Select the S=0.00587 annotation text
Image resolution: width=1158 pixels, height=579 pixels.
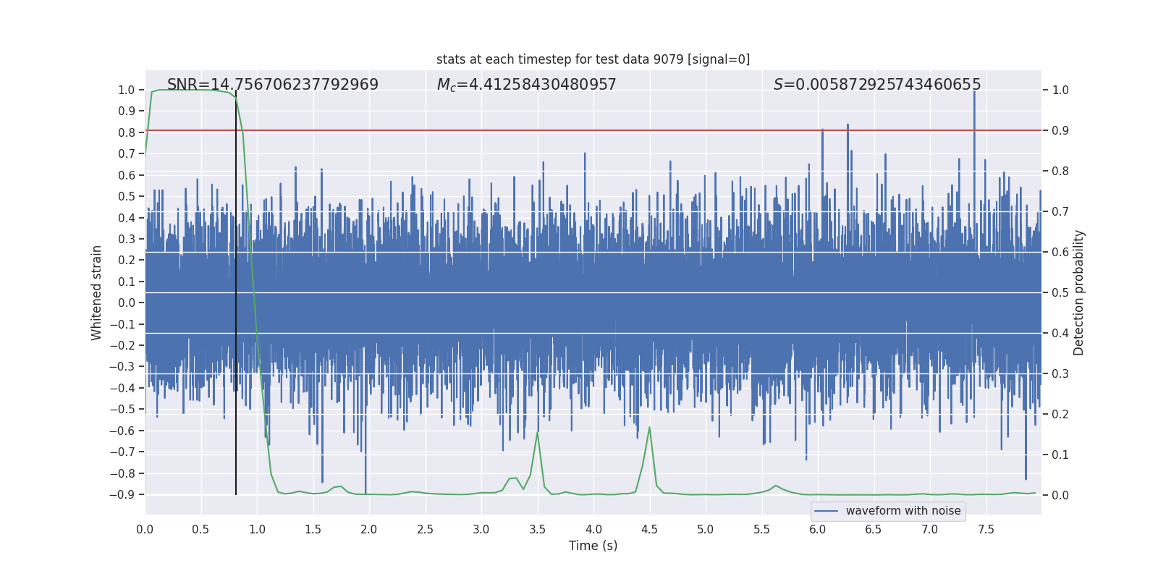(876, 85)
